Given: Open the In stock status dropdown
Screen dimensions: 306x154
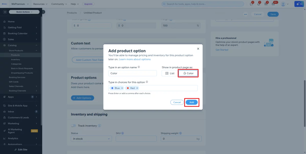Looking at the screenshot, I should click(x=91, y=139).
